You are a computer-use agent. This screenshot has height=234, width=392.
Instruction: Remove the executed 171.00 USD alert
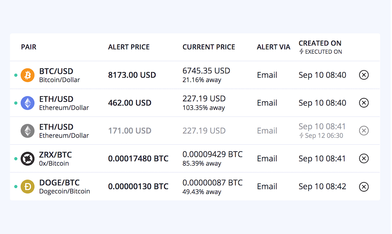click(364, 131)
